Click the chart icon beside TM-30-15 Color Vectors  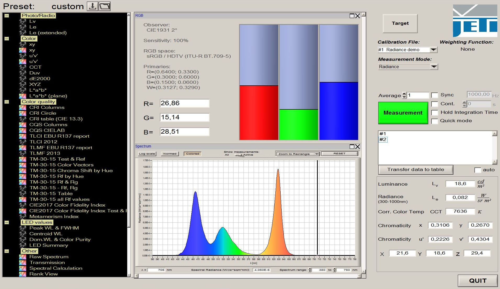point(23,165)
